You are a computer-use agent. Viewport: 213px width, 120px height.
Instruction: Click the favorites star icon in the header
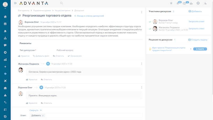[171, 3]
